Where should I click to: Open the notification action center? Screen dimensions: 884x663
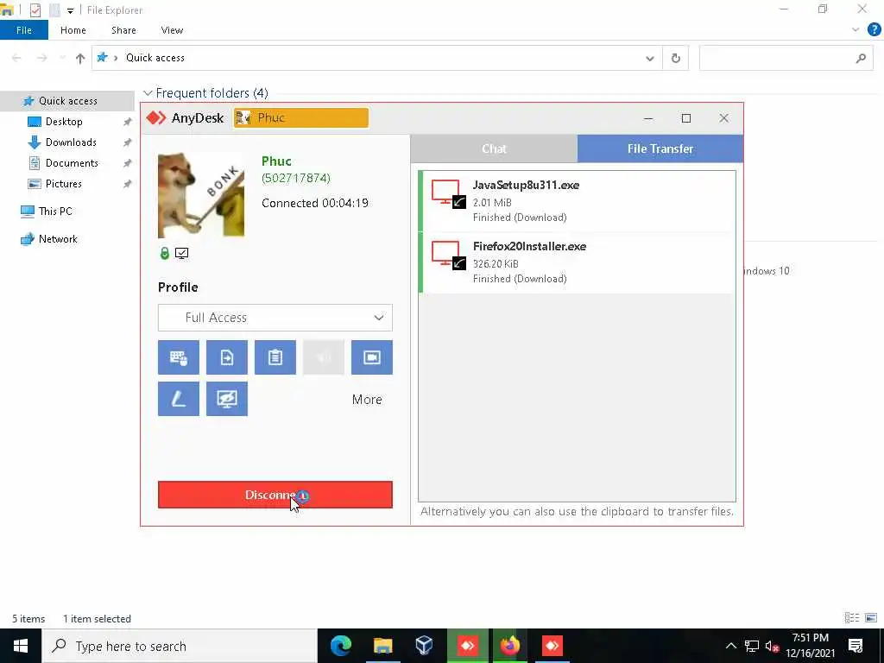[x=856, y=646]
